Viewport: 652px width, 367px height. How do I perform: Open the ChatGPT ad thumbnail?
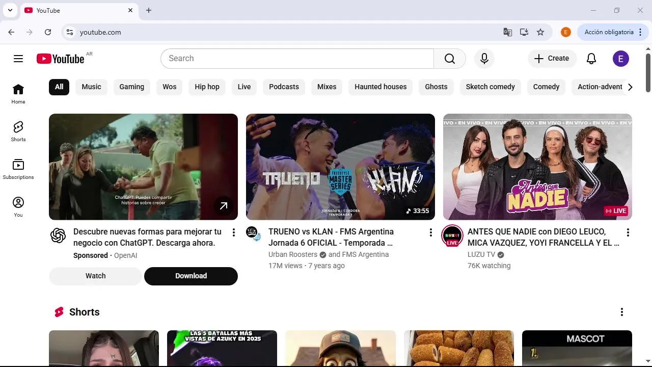pos(143,167)
